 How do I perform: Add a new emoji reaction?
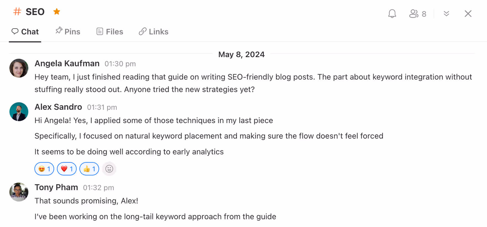click(x=109, y=169)
